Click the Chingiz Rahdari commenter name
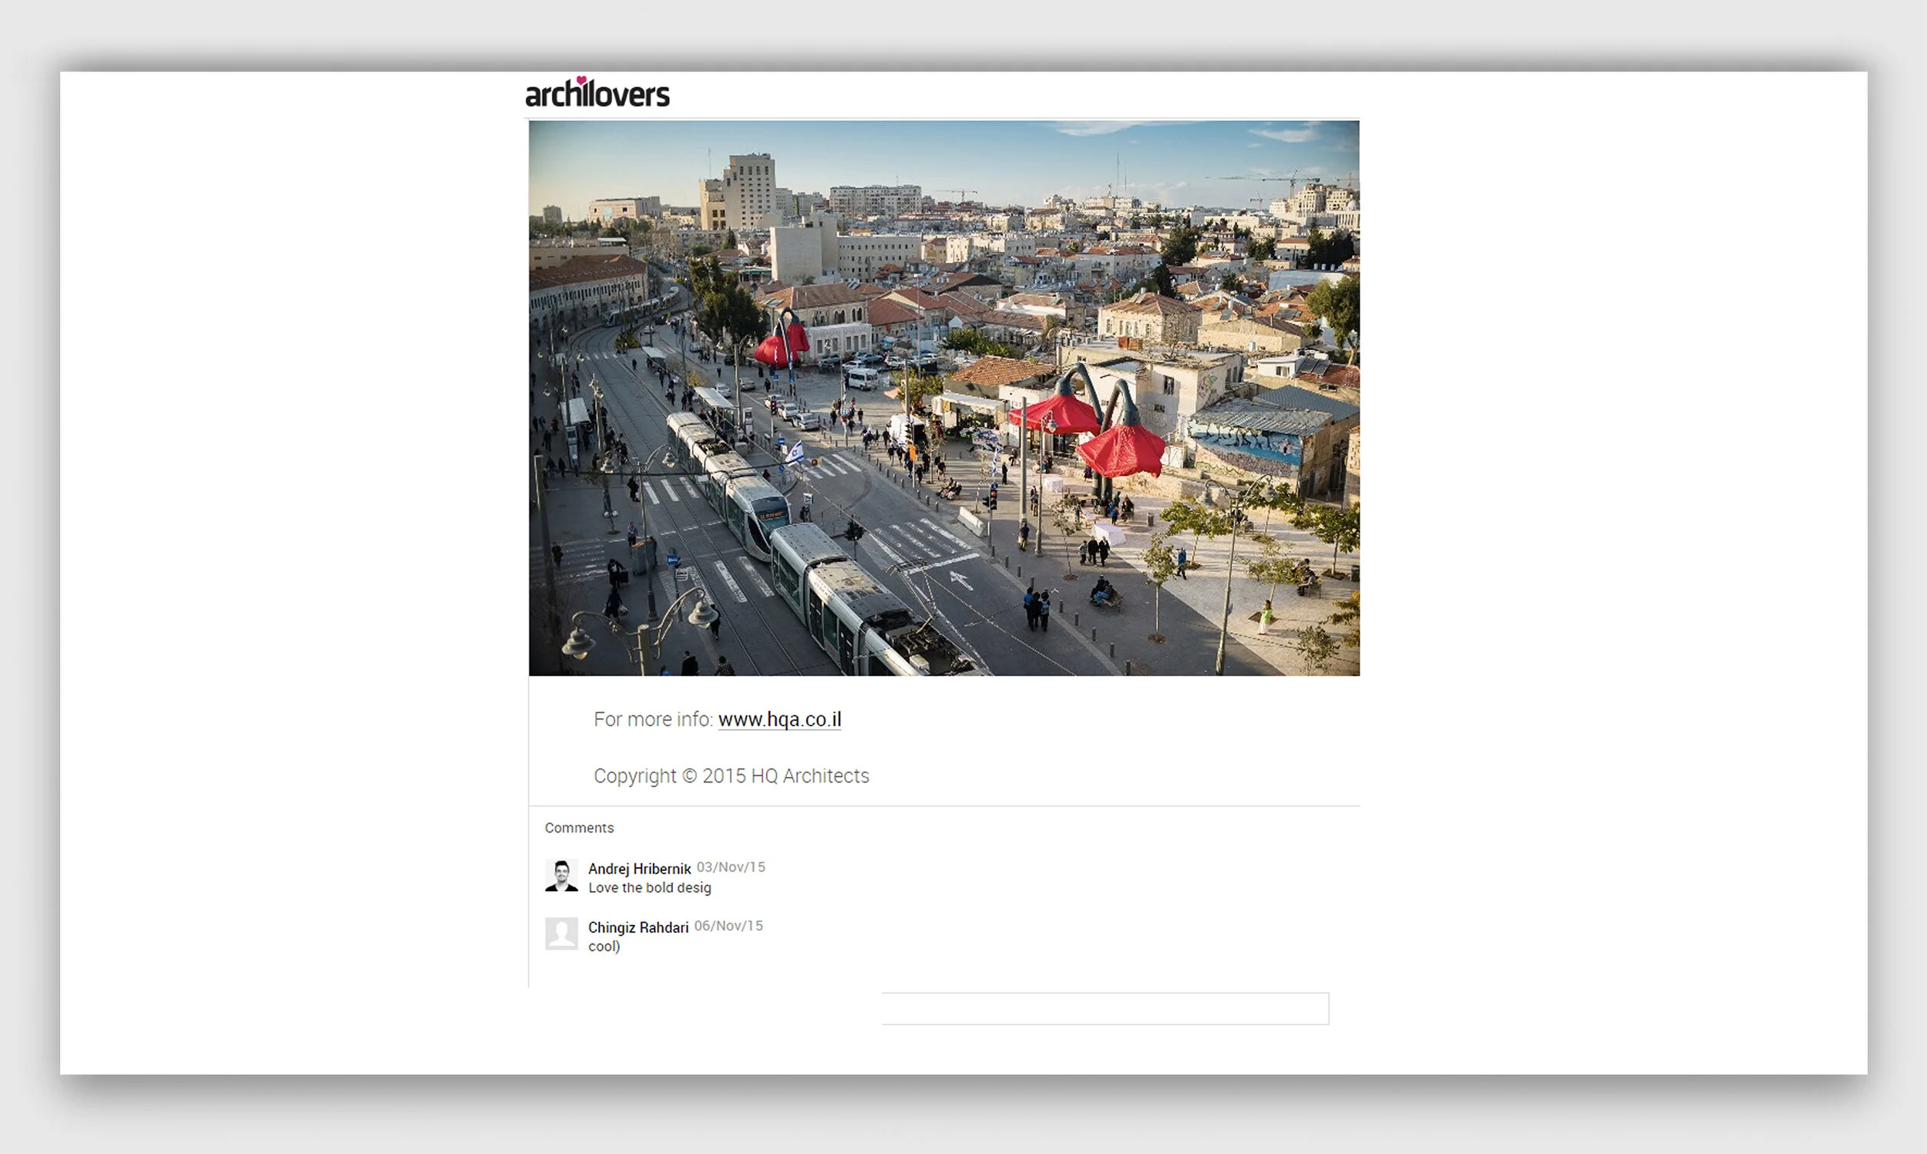The width and height of the screenshot is (1927, 1154). (x=638, y=927)
